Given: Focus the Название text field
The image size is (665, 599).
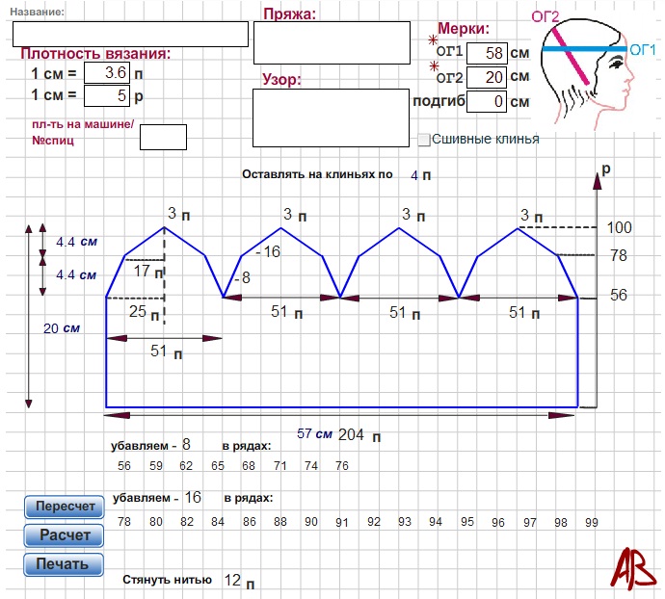Looking at the screenshot, I should (130, 34).
